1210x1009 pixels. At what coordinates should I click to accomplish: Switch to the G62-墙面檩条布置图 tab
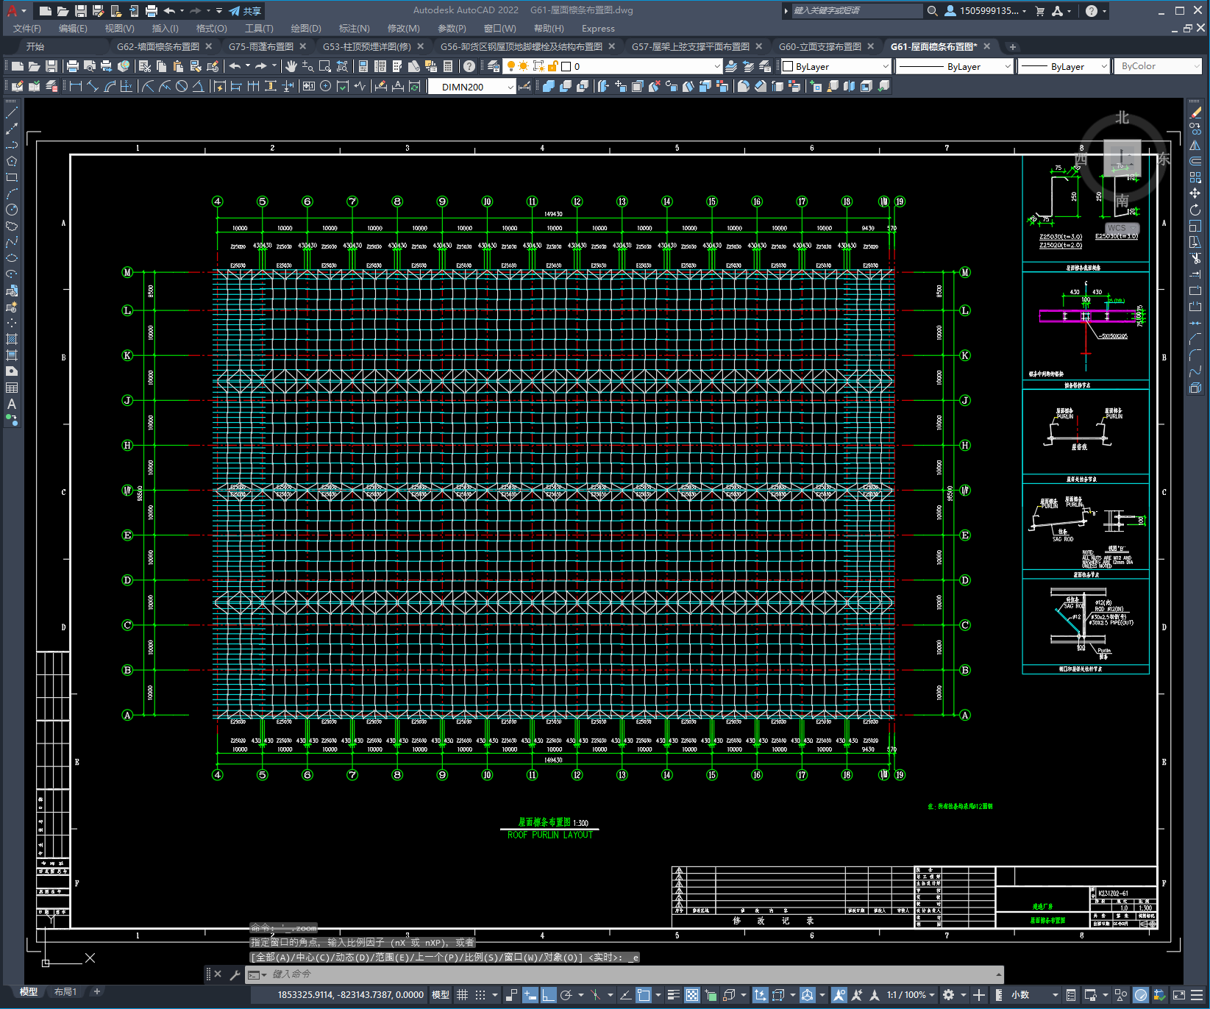[x=158, y=46]
